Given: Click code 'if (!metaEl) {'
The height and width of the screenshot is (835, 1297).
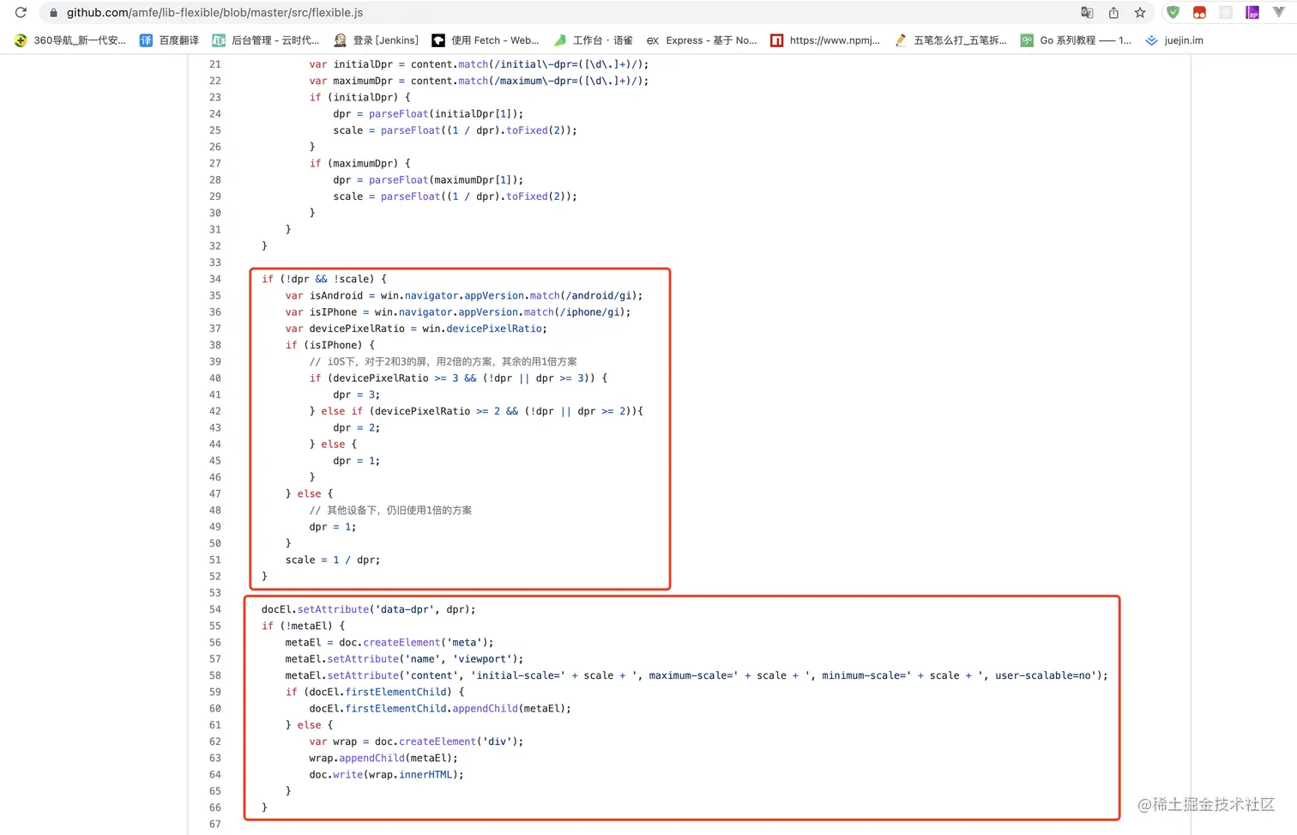Looking at the screenshot, I should [304, 626].
